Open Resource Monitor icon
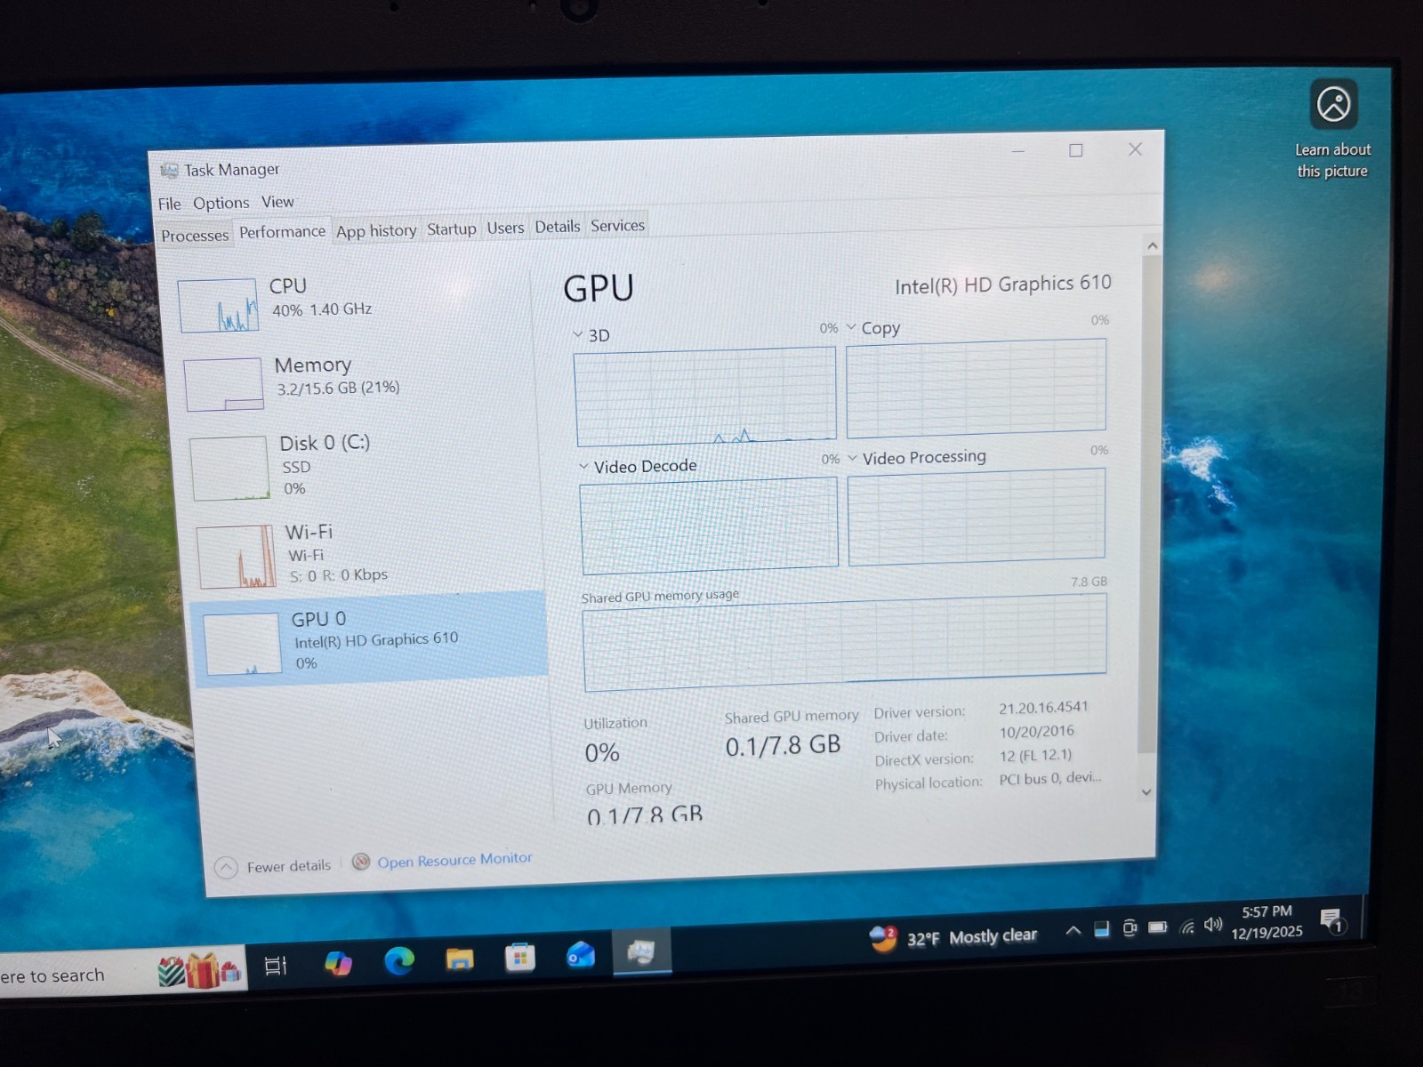Screen dimensions: 1423x1067 point(360,862)
